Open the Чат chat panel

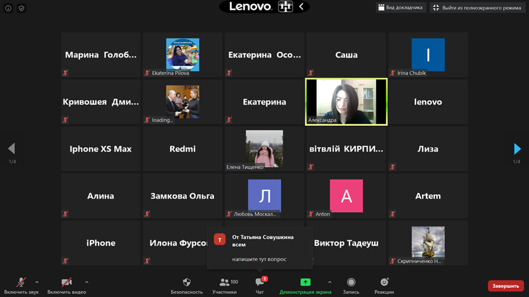point(260,286)
